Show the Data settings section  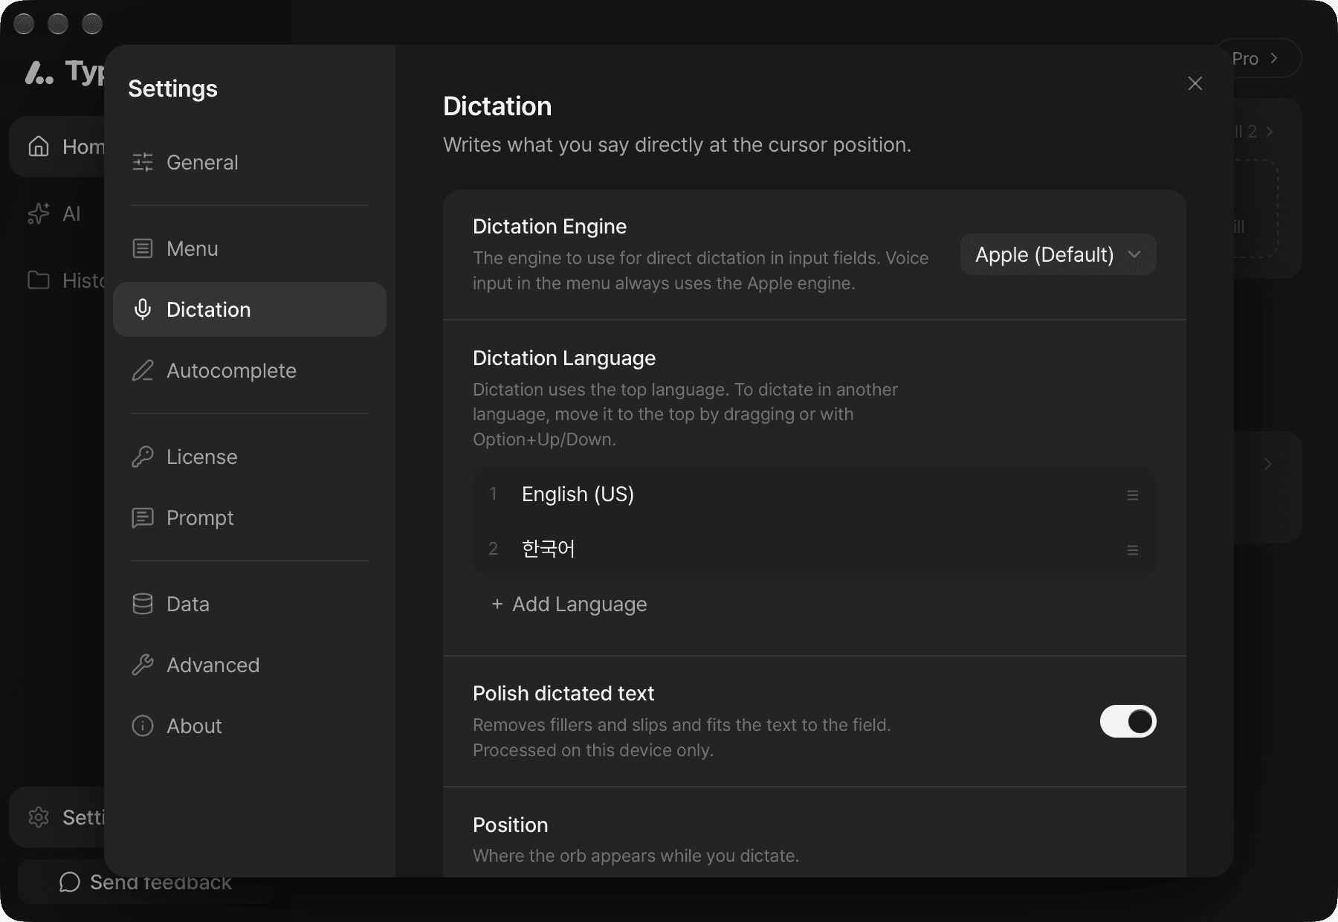tap(250, 604)
